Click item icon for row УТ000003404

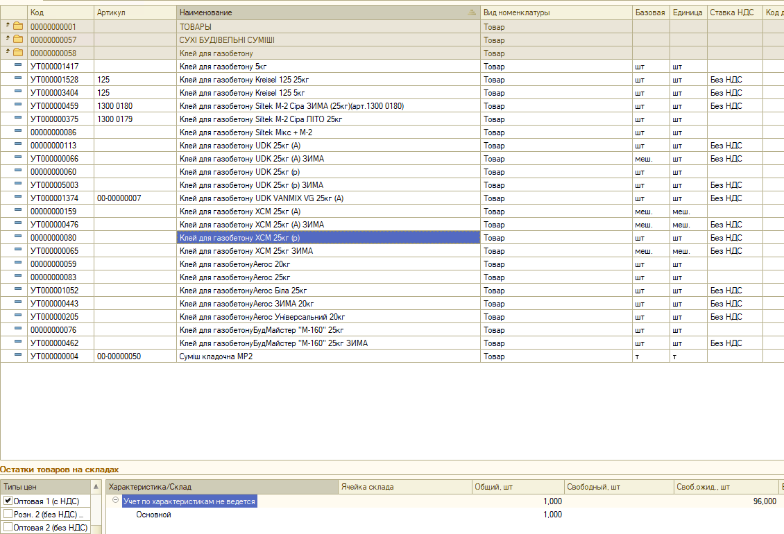point(18,92)
